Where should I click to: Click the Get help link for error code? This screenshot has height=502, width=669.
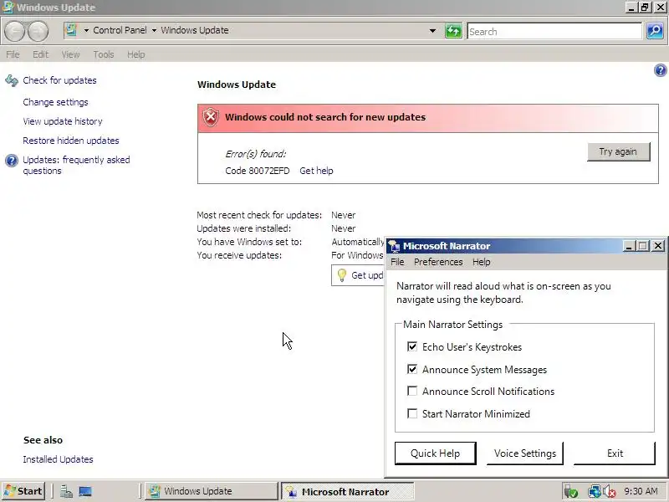pos(316,171)
